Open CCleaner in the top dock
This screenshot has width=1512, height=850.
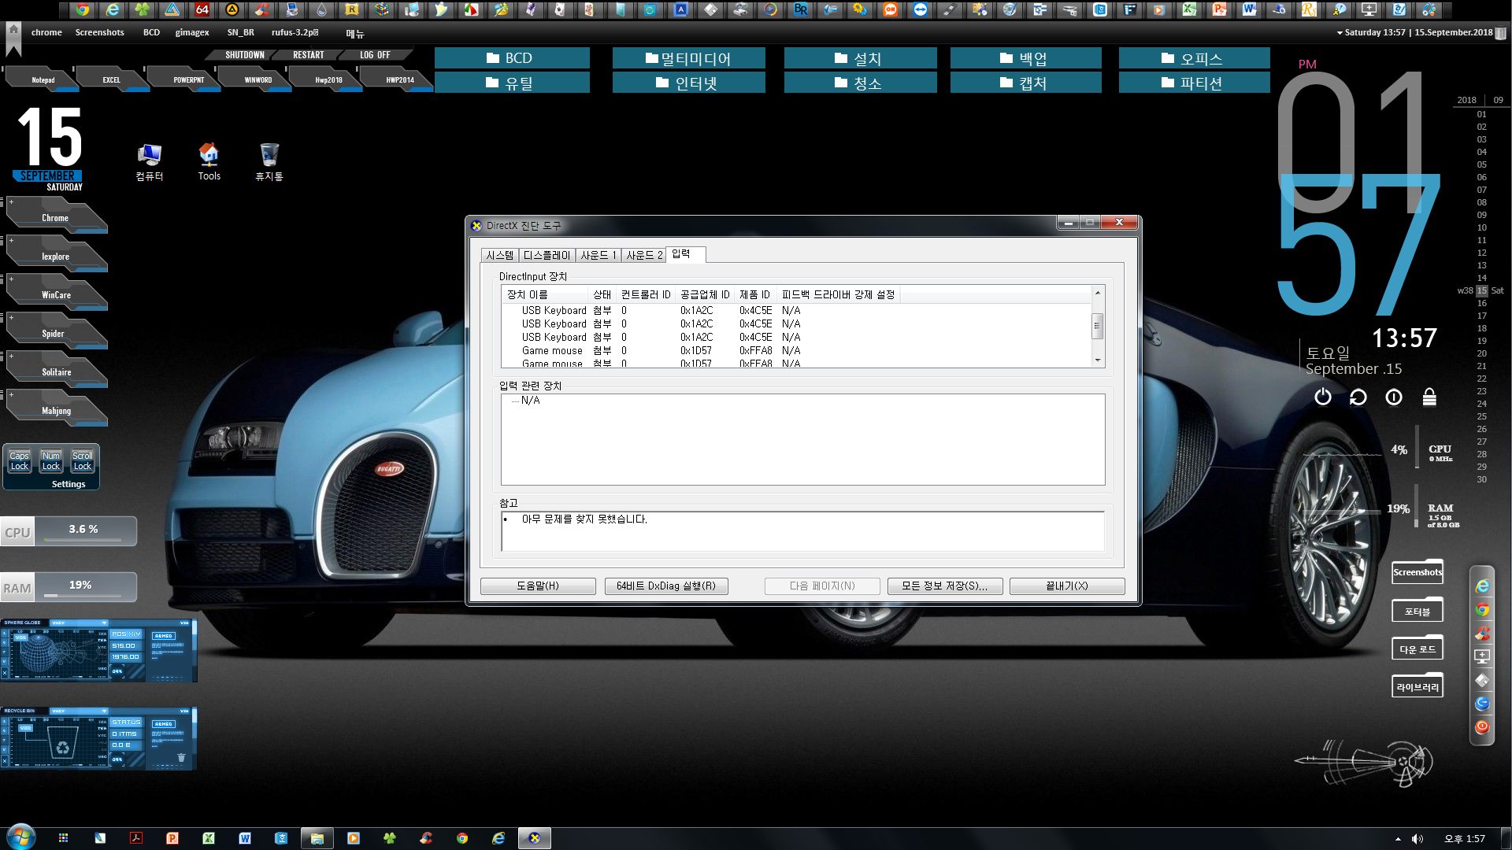(x=262, y=9)
